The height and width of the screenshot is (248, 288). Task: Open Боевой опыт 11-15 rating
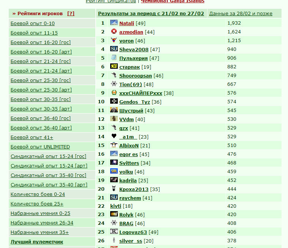click(34, 33)
